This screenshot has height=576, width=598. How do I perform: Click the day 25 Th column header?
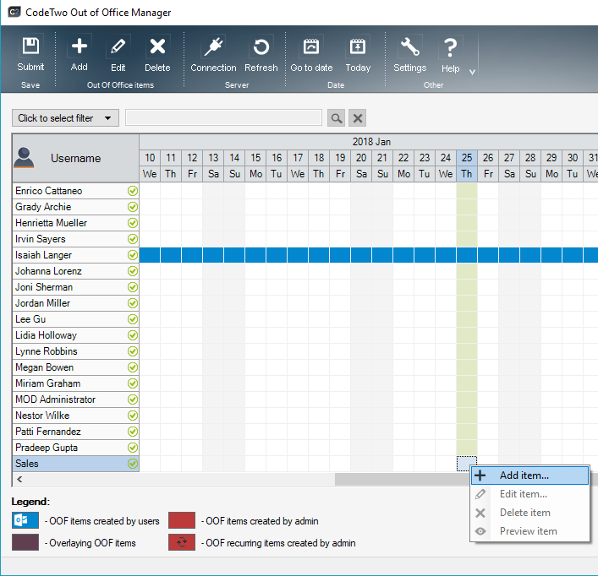tap(467, 166)
